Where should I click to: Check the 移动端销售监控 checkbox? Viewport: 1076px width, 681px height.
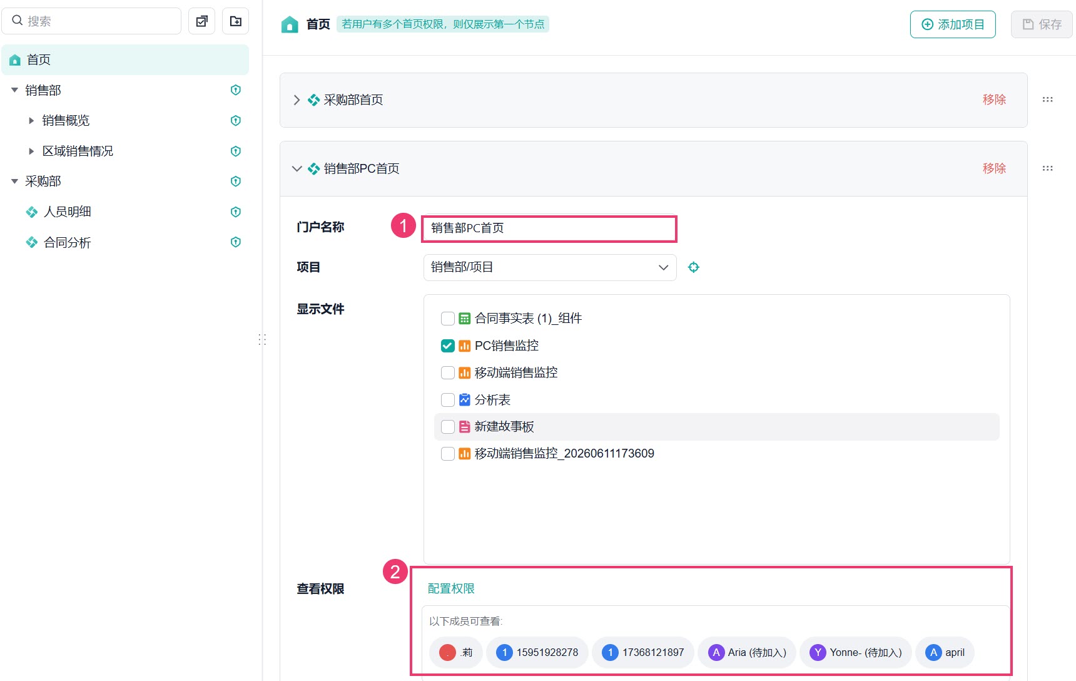click(448, 373)
